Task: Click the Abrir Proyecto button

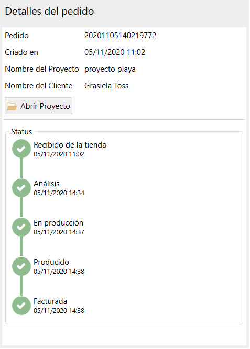Action: (38, 106)
